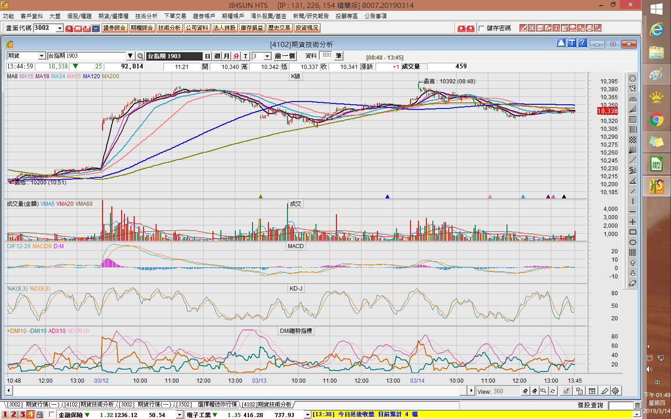Select the pointer tool in the drawing palette
This screenshot has width=671, height=419.
(632, 88)
